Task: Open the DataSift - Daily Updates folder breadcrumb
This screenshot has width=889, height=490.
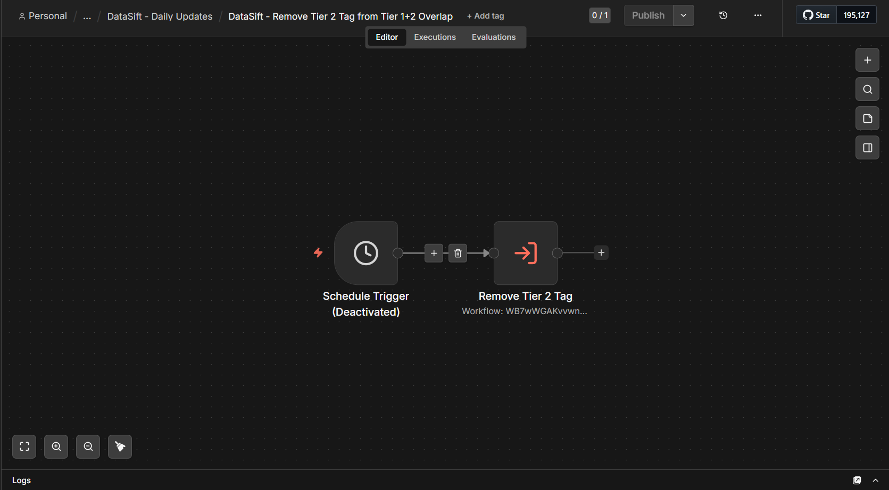Action: [160, 16]
